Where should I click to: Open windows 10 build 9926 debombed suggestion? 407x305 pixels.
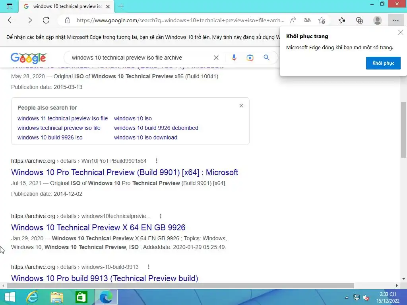pos(156,128)
